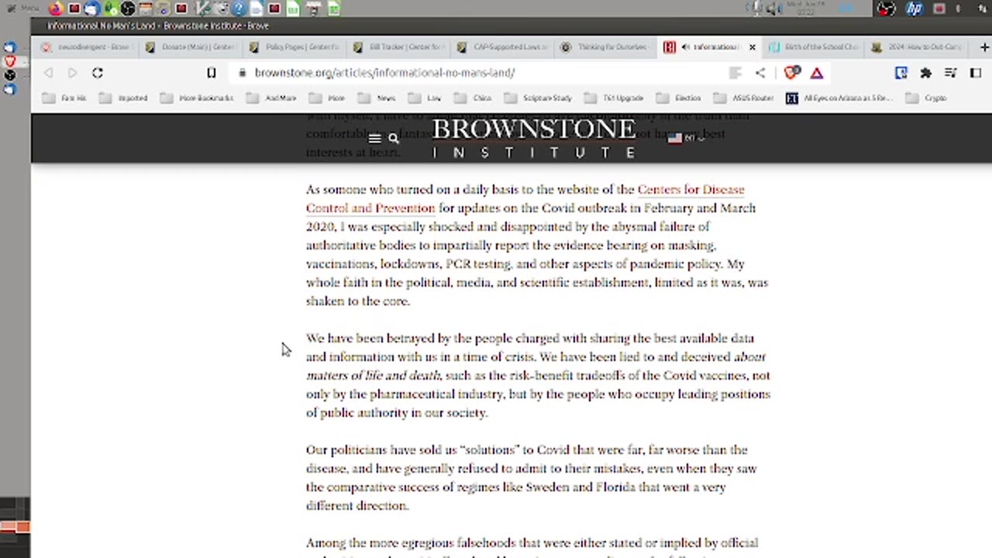Open the blue extension icon in toolbar
The image size is (992, 558).
point(901,73)
